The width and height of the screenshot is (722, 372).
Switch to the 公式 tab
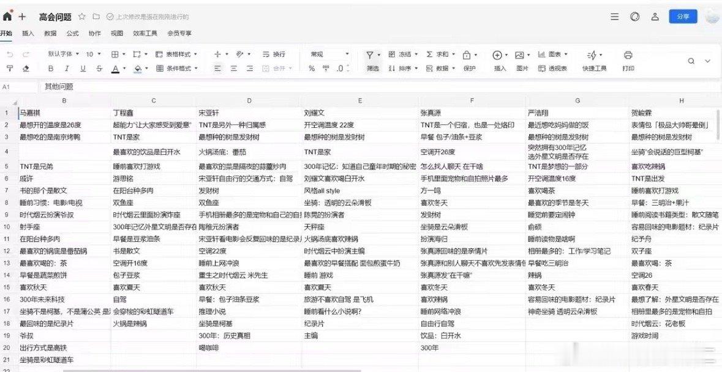click(x=72, y=33)
